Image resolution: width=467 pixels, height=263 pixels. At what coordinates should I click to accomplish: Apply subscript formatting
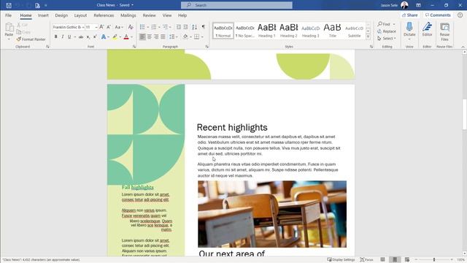(88, 37)
